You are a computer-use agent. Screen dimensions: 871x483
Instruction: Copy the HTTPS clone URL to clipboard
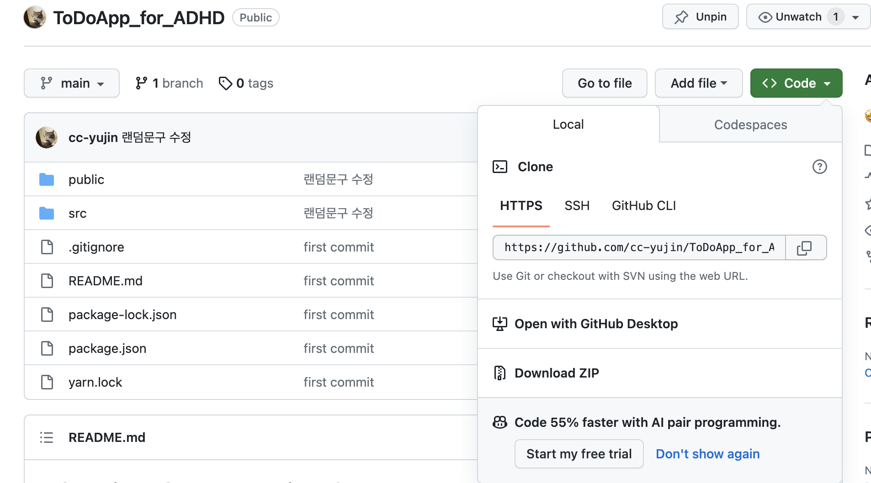coord(806,247)
